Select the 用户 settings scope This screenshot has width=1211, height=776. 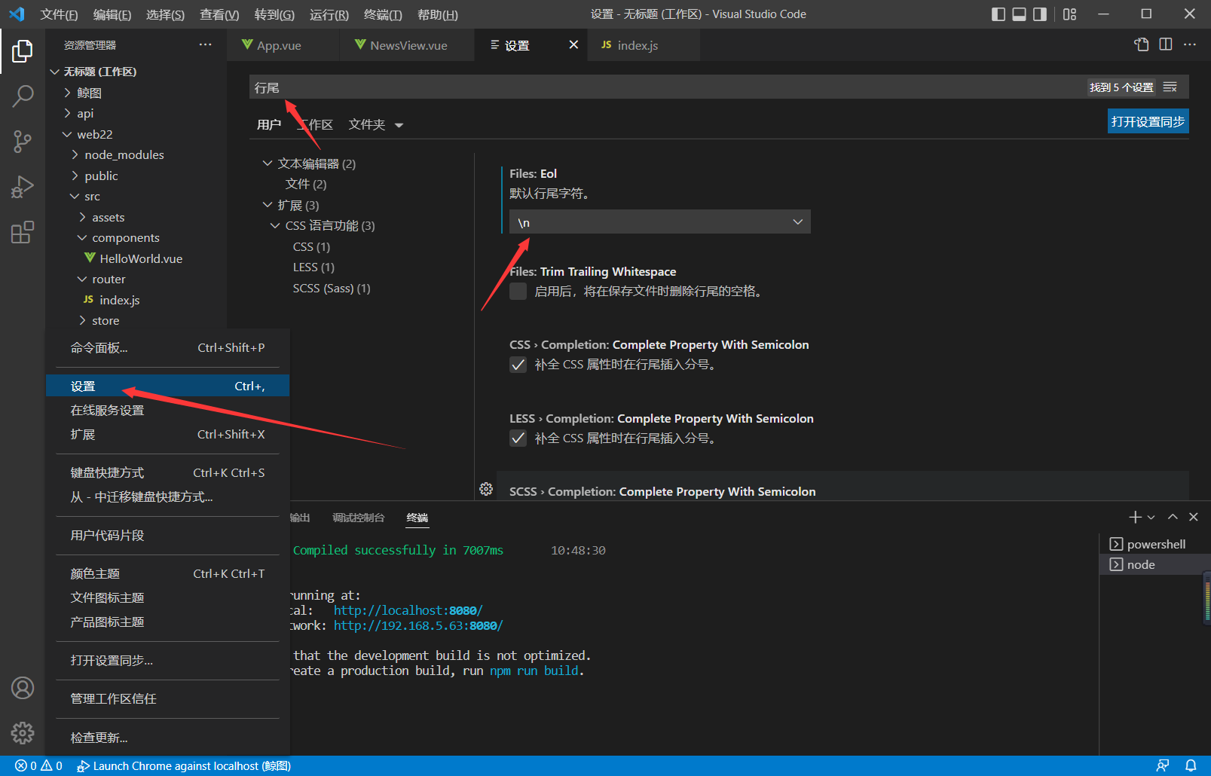(268, 124)
